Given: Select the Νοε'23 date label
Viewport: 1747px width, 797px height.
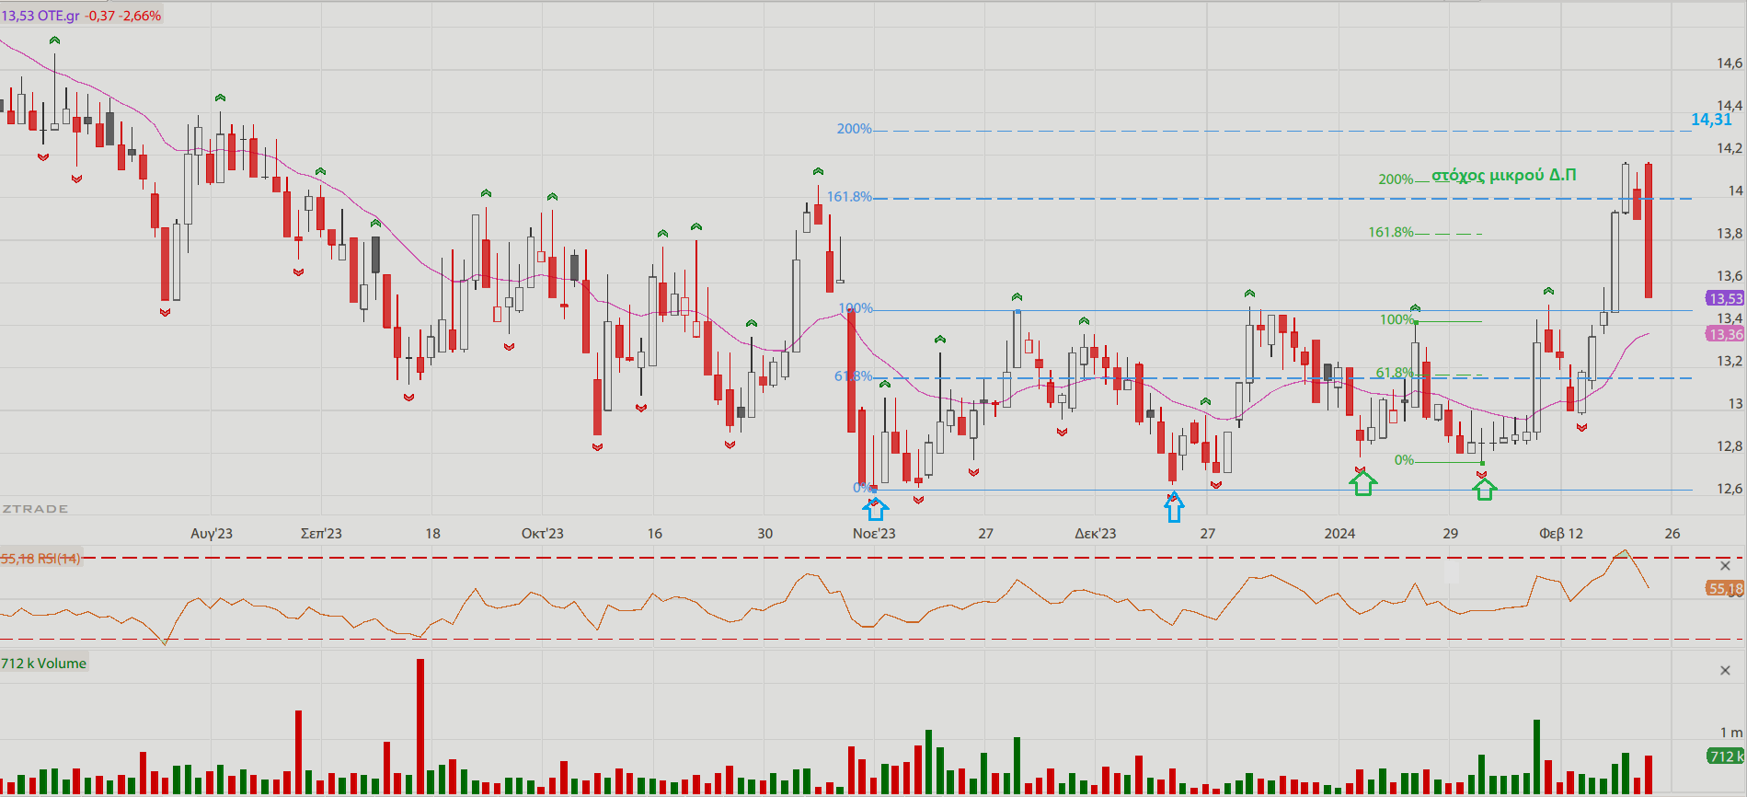Looking at the screenshot, I should tap(874, 534).
